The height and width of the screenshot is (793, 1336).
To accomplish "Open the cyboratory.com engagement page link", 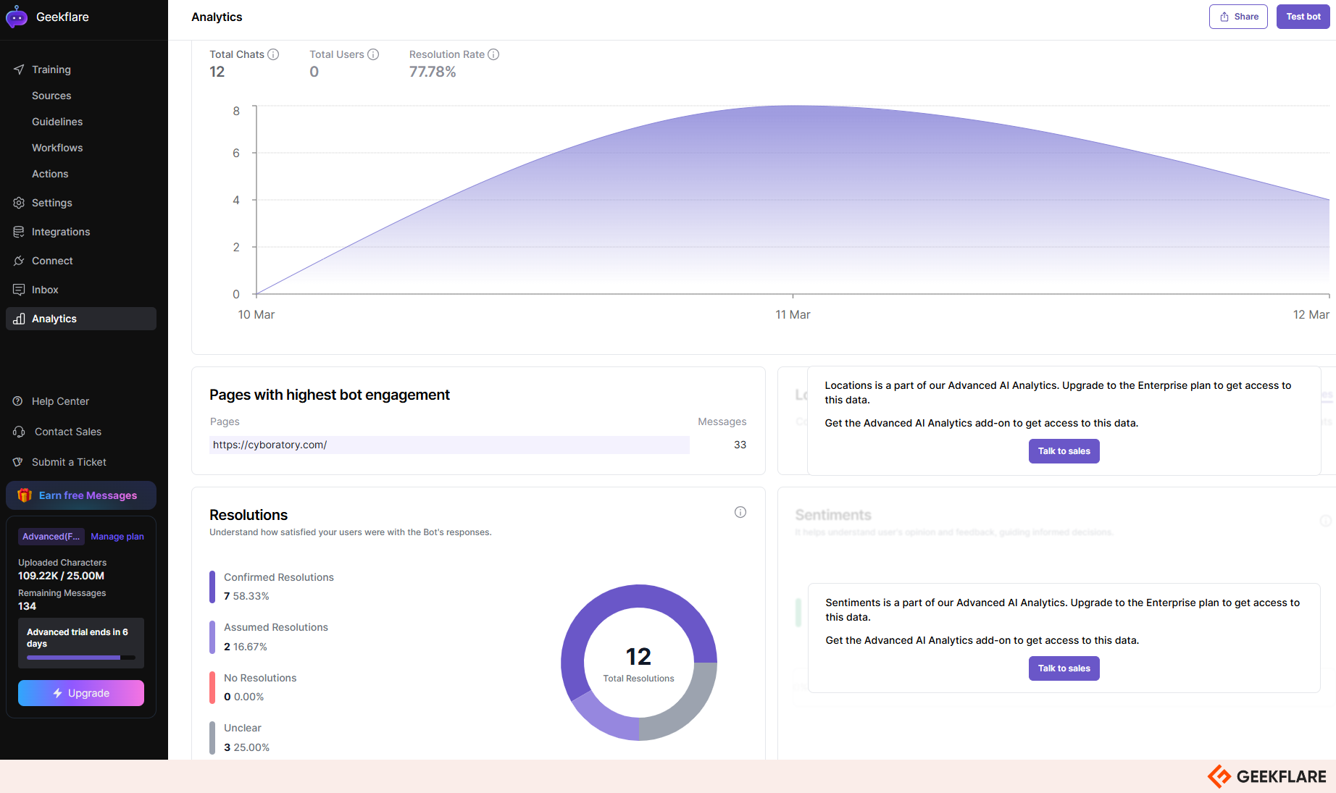I will [x=270, y=445].
